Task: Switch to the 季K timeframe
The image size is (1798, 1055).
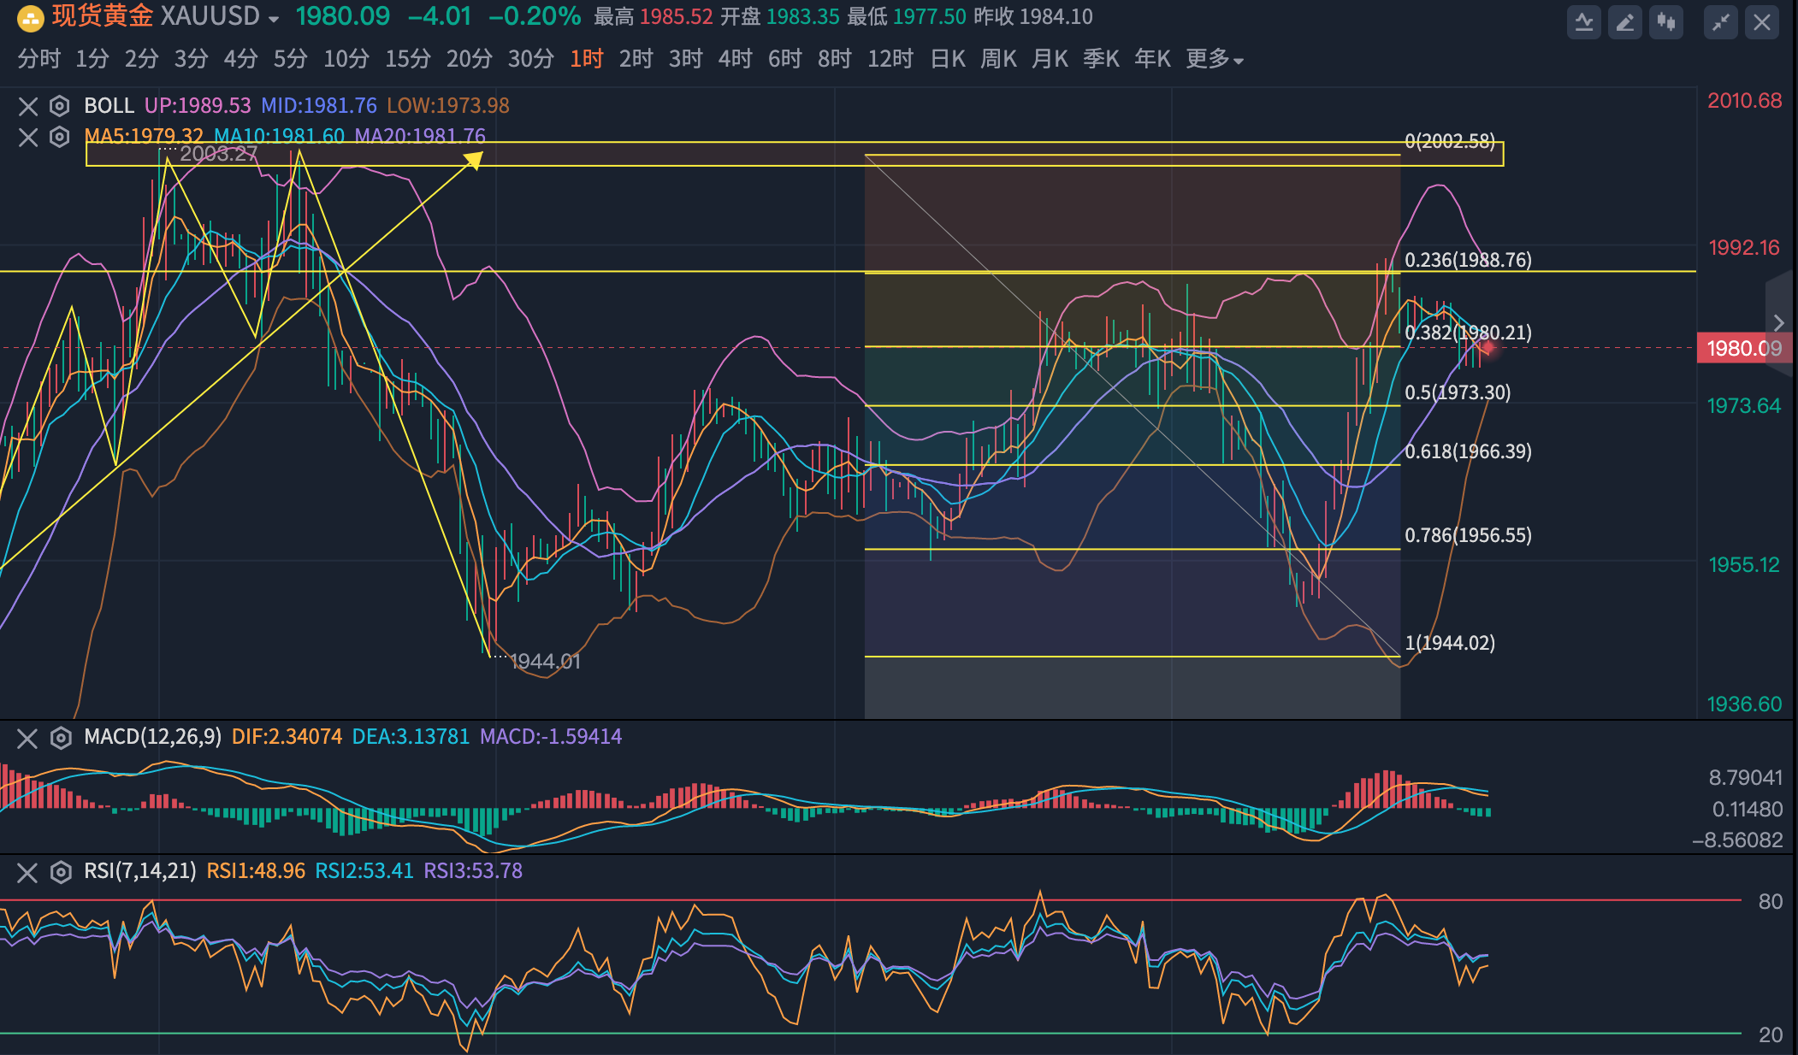Action: (x=1102, y=59)
